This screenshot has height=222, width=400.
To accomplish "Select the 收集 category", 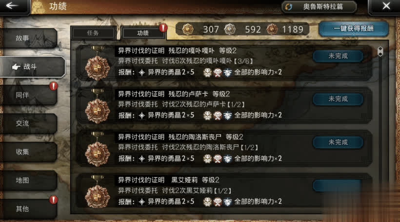I will click(29, 152).
